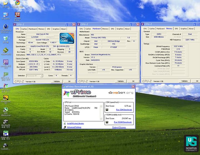Open the cpu-z shortcut desktop icon
The width and height of the screenshot is (200, 155).
coord(6,64)
